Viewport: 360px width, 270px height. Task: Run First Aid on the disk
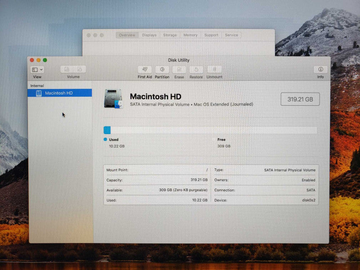point(144,69)
